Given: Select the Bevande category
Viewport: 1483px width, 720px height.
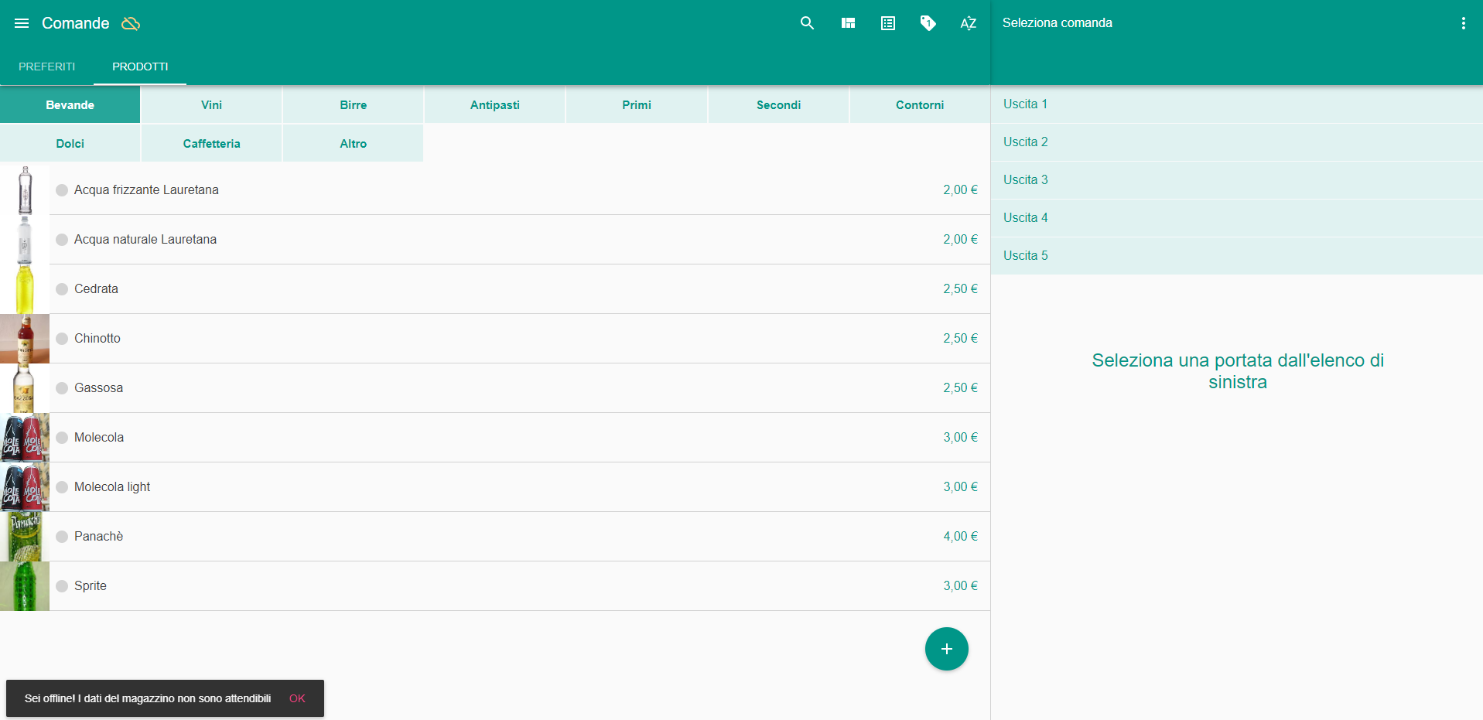Looking at the screenshot, I should tap(70, 104).
